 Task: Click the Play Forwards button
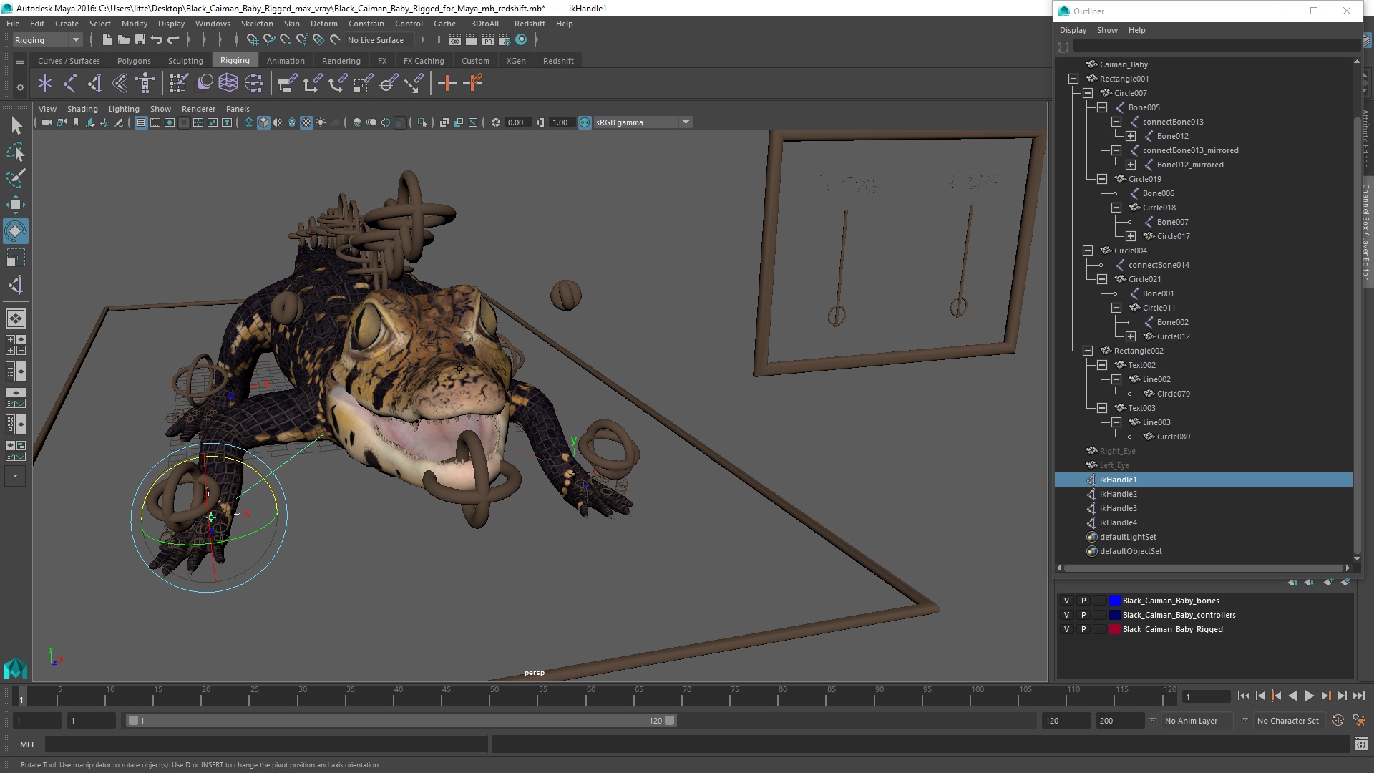[x=1310, y=696]
